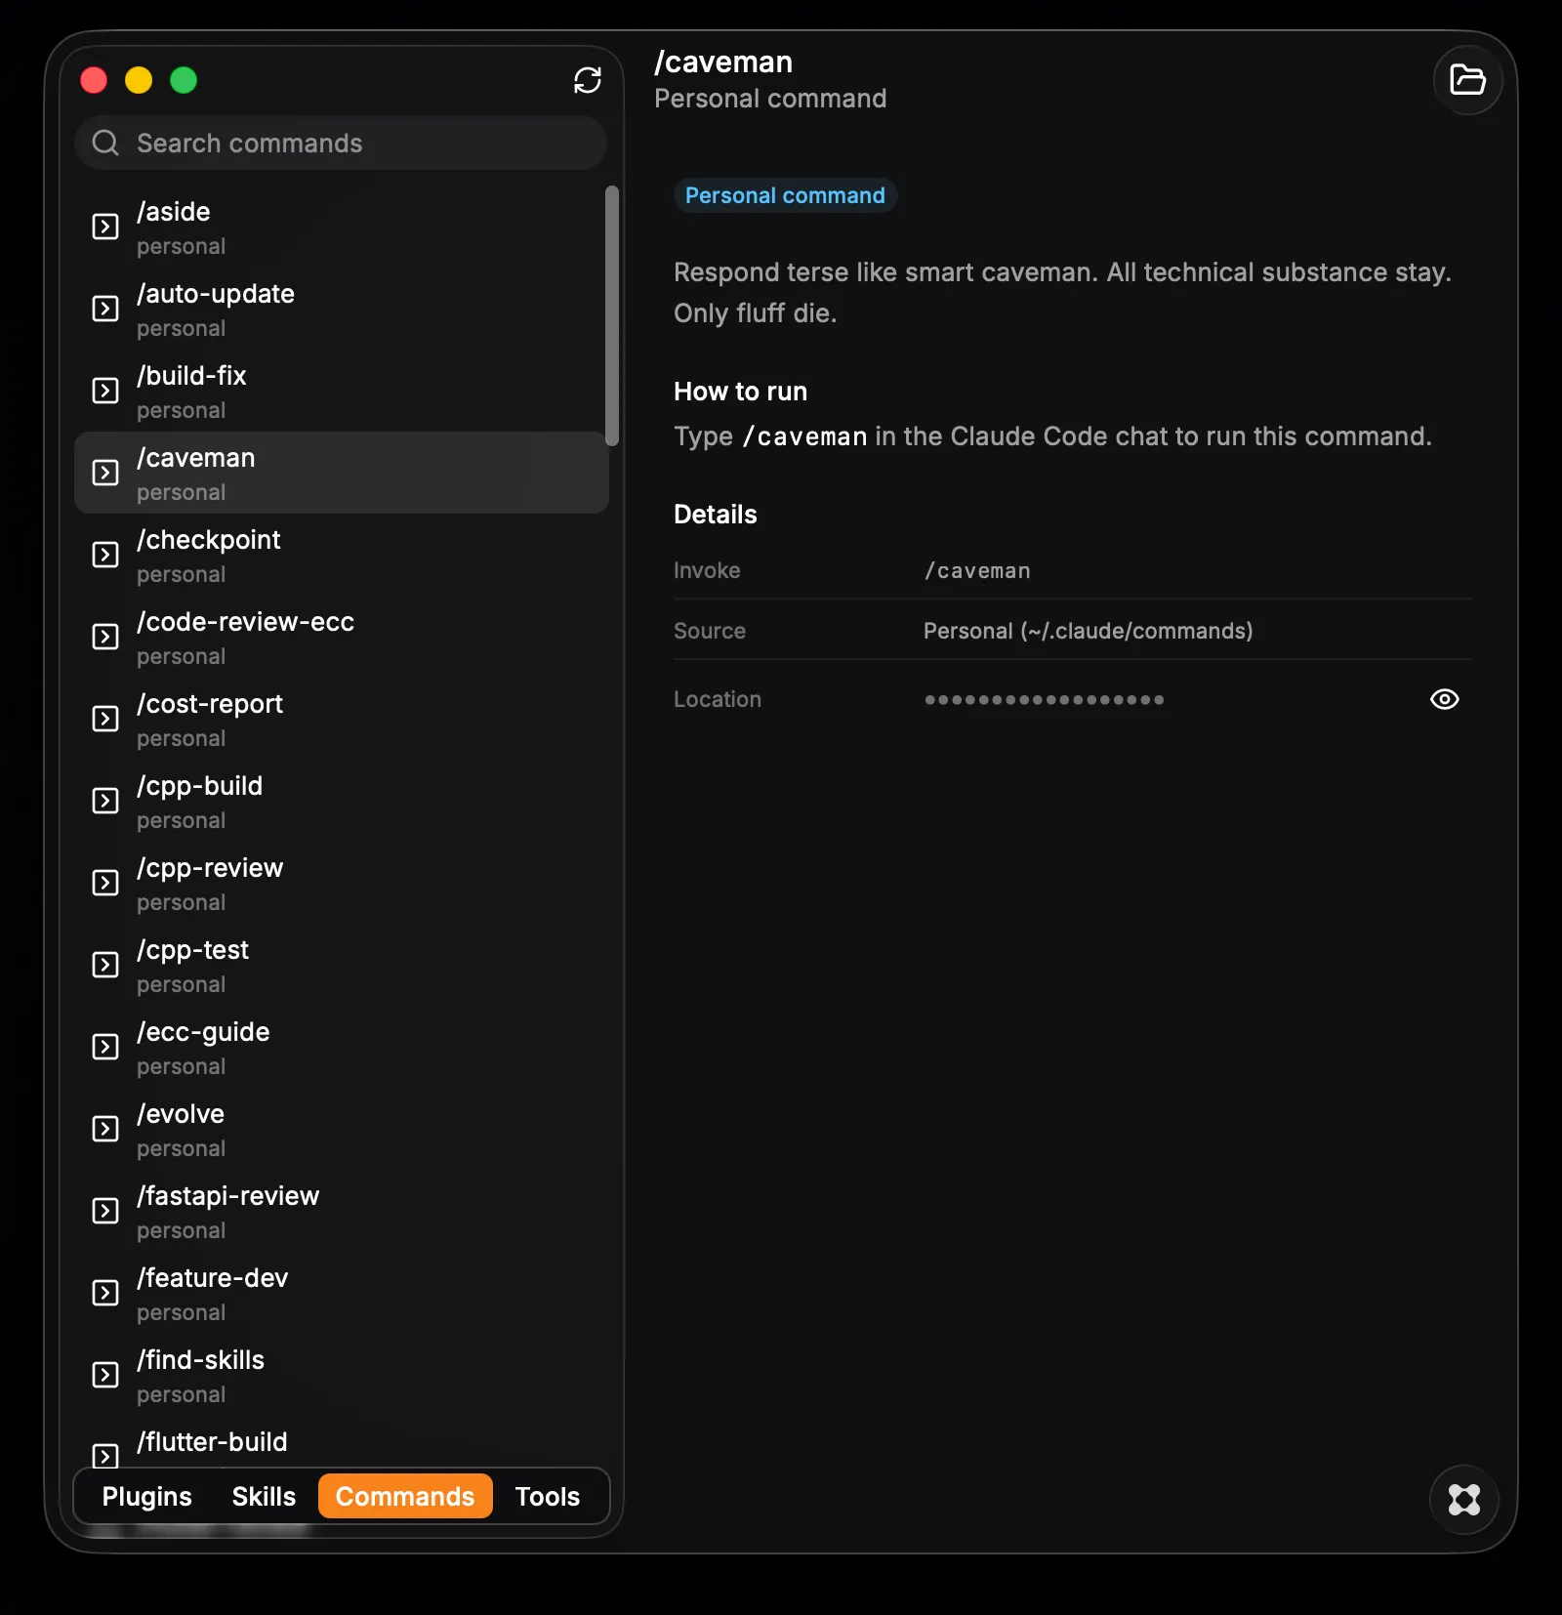
Task: Click the search magnifier icon
Action: coord(105,144)
